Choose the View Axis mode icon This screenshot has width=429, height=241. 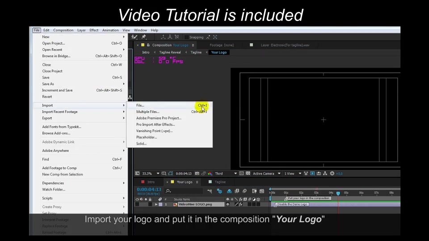click(177, 37)
